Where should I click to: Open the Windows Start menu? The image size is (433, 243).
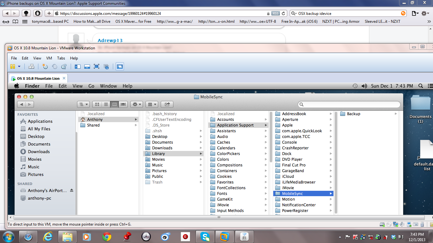(8, 236)
